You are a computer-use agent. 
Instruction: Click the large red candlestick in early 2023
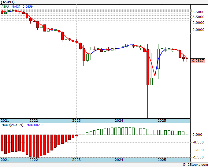pyautogui.click(x=84, y=54)
